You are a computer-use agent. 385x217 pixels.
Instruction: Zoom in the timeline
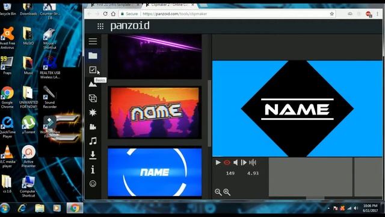[227, 192]
